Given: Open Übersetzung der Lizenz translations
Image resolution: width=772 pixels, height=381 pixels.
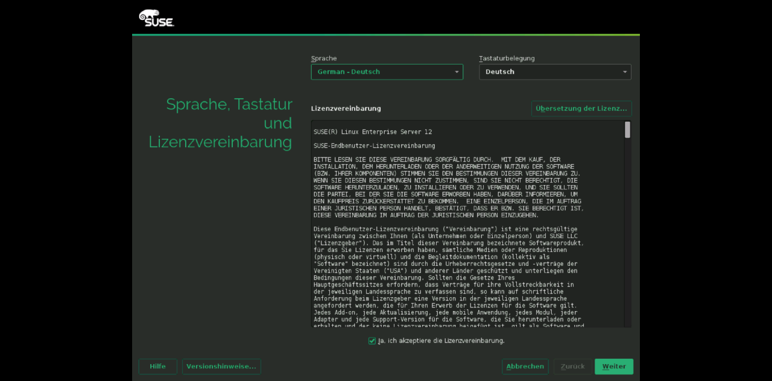Looking at the screenshot, I should (x=581, y=109).
